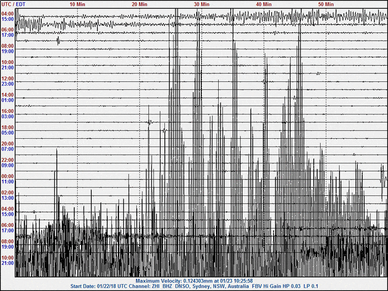Click the 30 Min time axis marker

(x=202, y=4)
